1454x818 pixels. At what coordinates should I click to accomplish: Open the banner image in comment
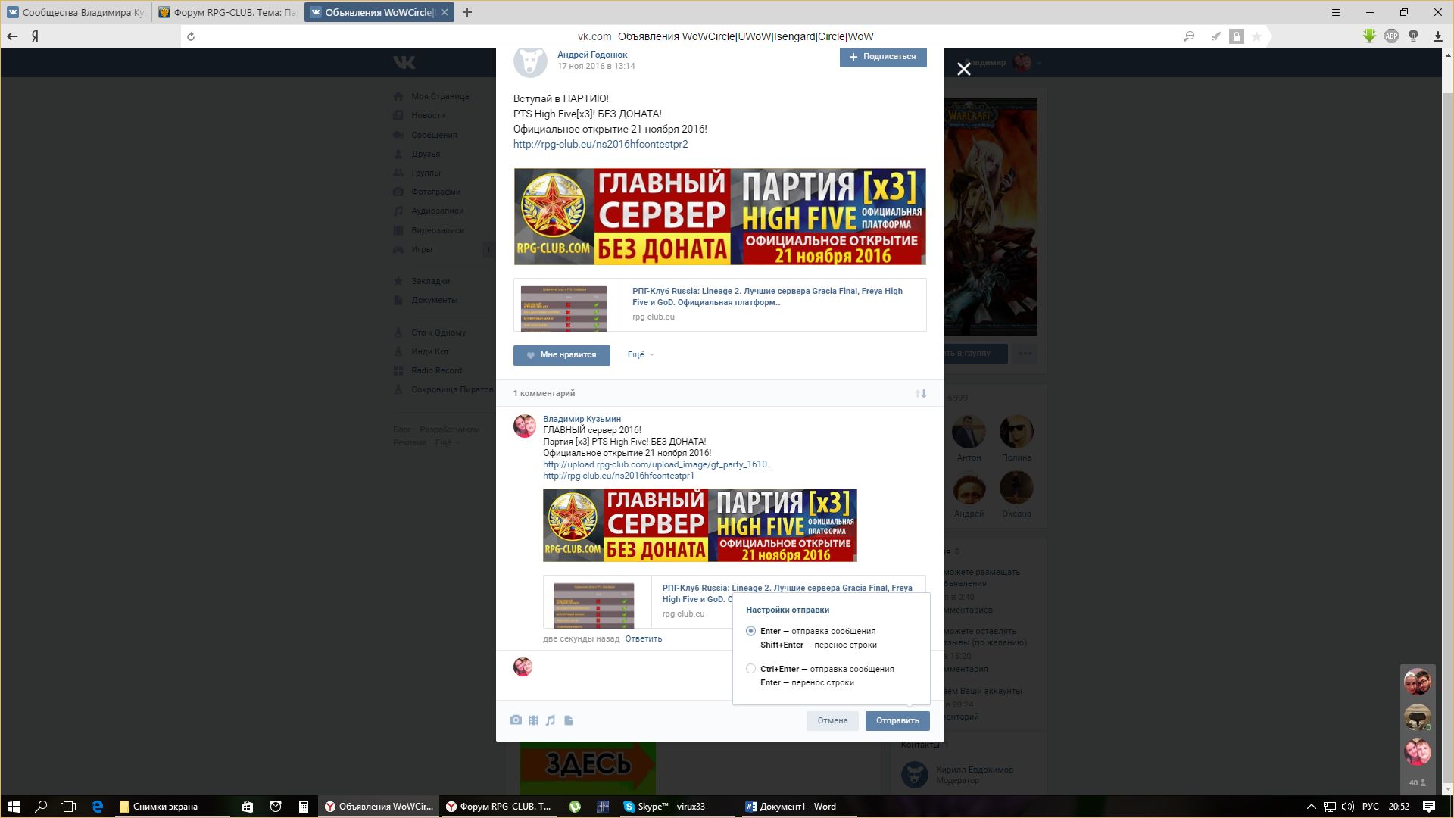[700, 526]
